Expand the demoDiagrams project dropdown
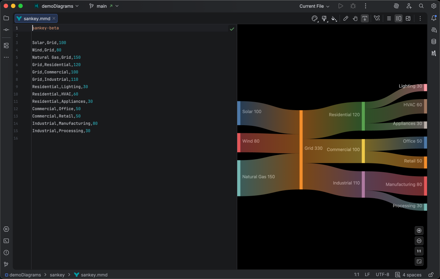Screen dimensions: 440x279 56,6
